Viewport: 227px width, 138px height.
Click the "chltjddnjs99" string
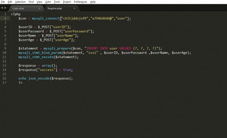point(75,18)
